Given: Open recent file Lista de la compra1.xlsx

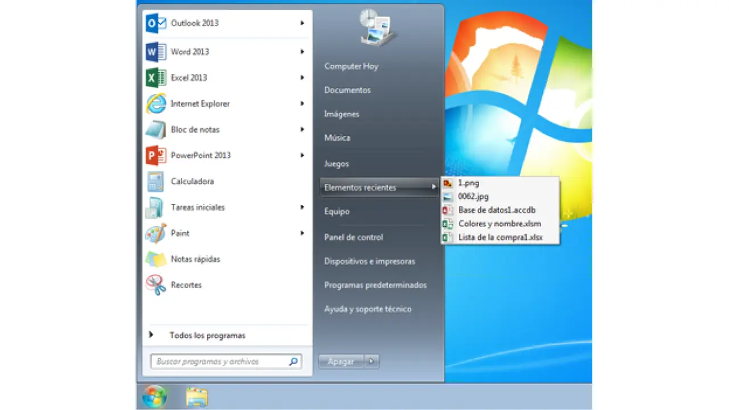Looking at the screenshot, I should pyautogui.click(x=500, y=237).
